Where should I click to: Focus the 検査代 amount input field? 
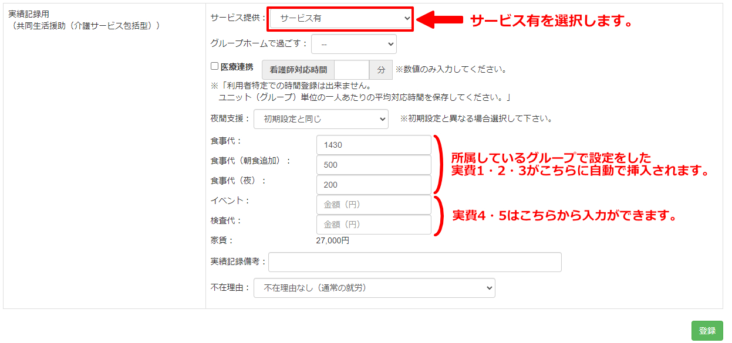tap(373, 225)
